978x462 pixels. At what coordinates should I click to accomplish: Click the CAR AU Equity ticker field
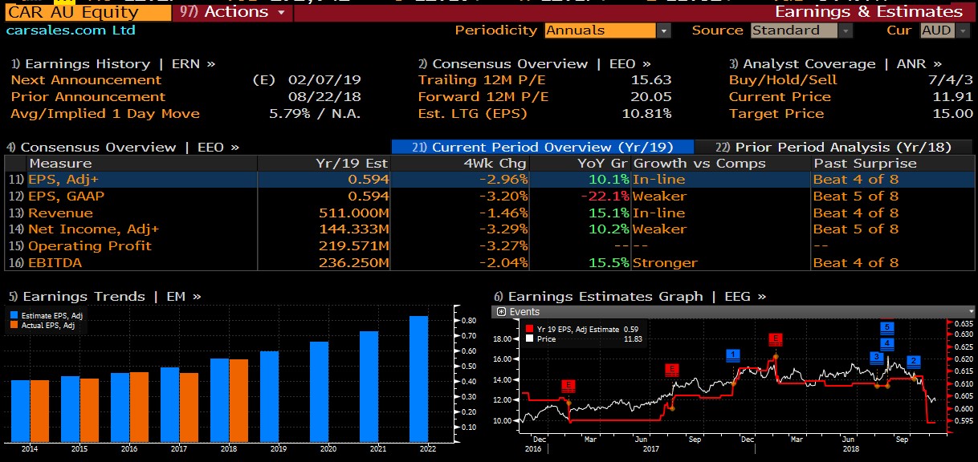(x=87, y=12)
